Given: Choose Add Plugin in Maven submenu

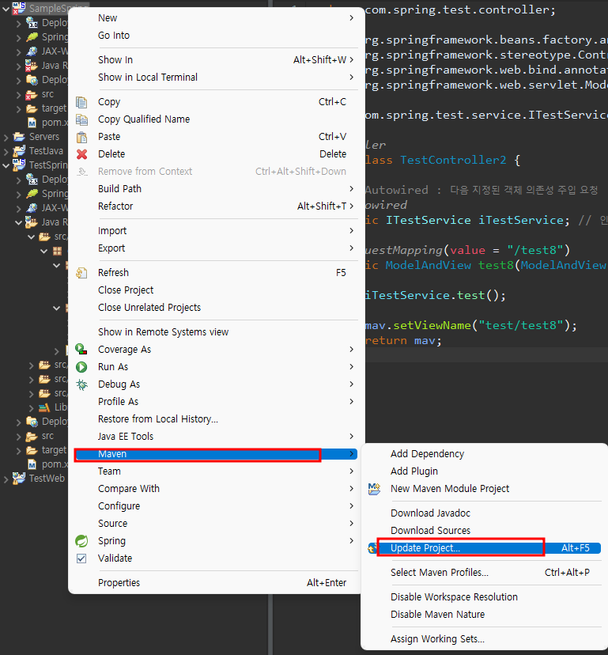Looking at the screenshot, I should click(485, 471).
